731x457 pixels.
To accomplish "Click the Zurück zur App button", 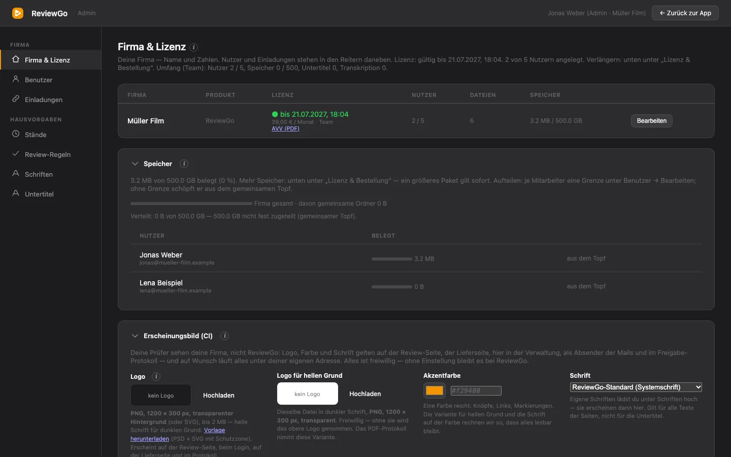I will tap(685, 13).
